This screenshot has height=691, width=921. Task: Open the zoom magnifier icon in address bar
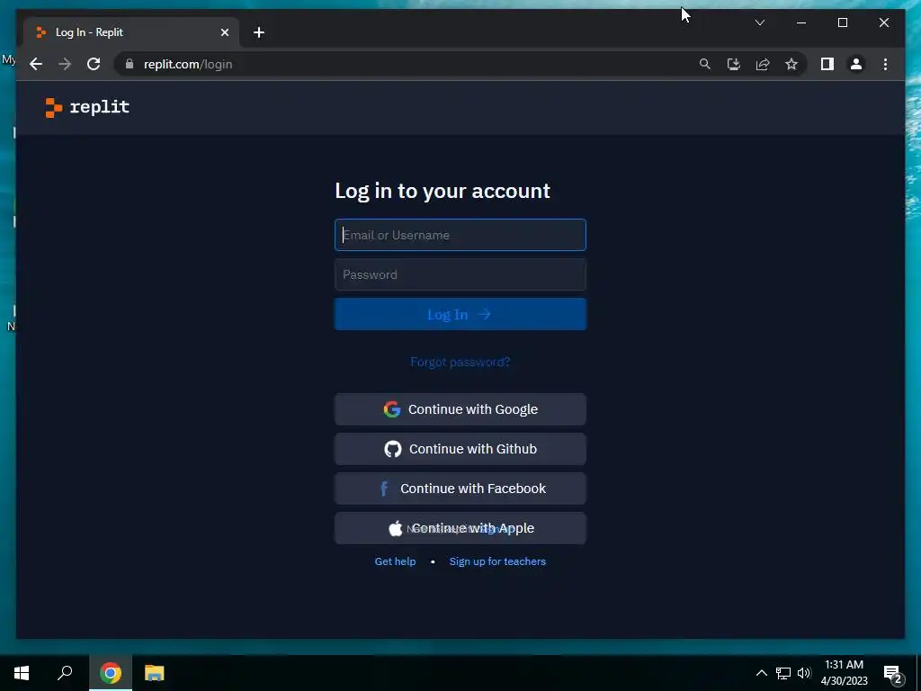coord(705,64)
